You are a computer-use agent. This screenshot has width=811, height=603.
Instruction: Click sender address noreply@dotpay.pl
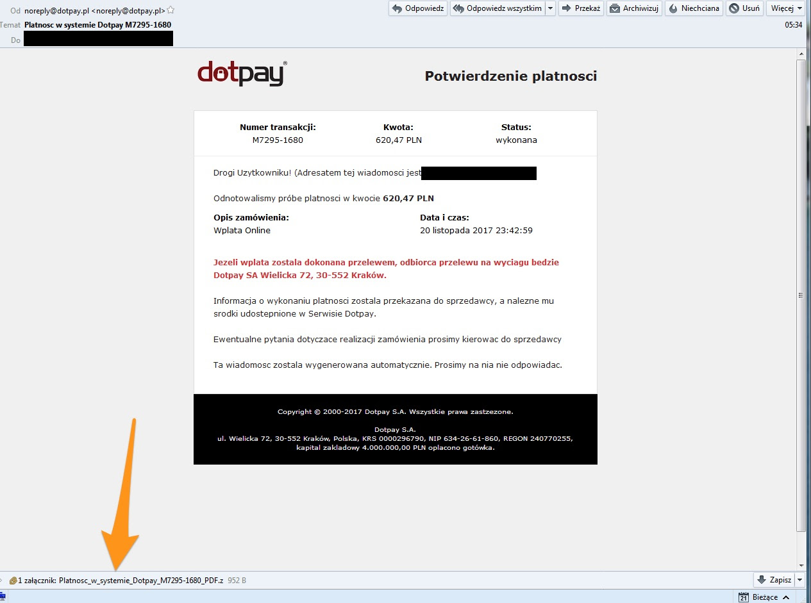pyautogui.click(x=95, y=11)
